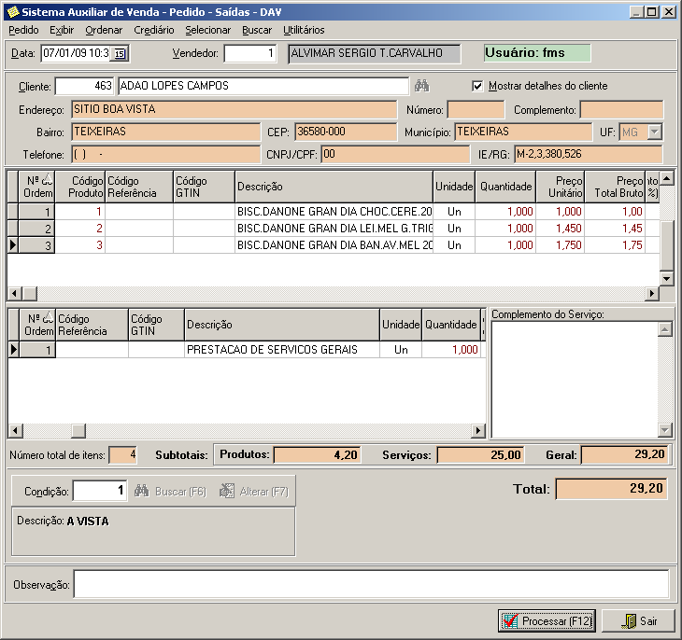The image size is (682, 640).
Task: Click the Código Produto column header
Action: point(80,187)
